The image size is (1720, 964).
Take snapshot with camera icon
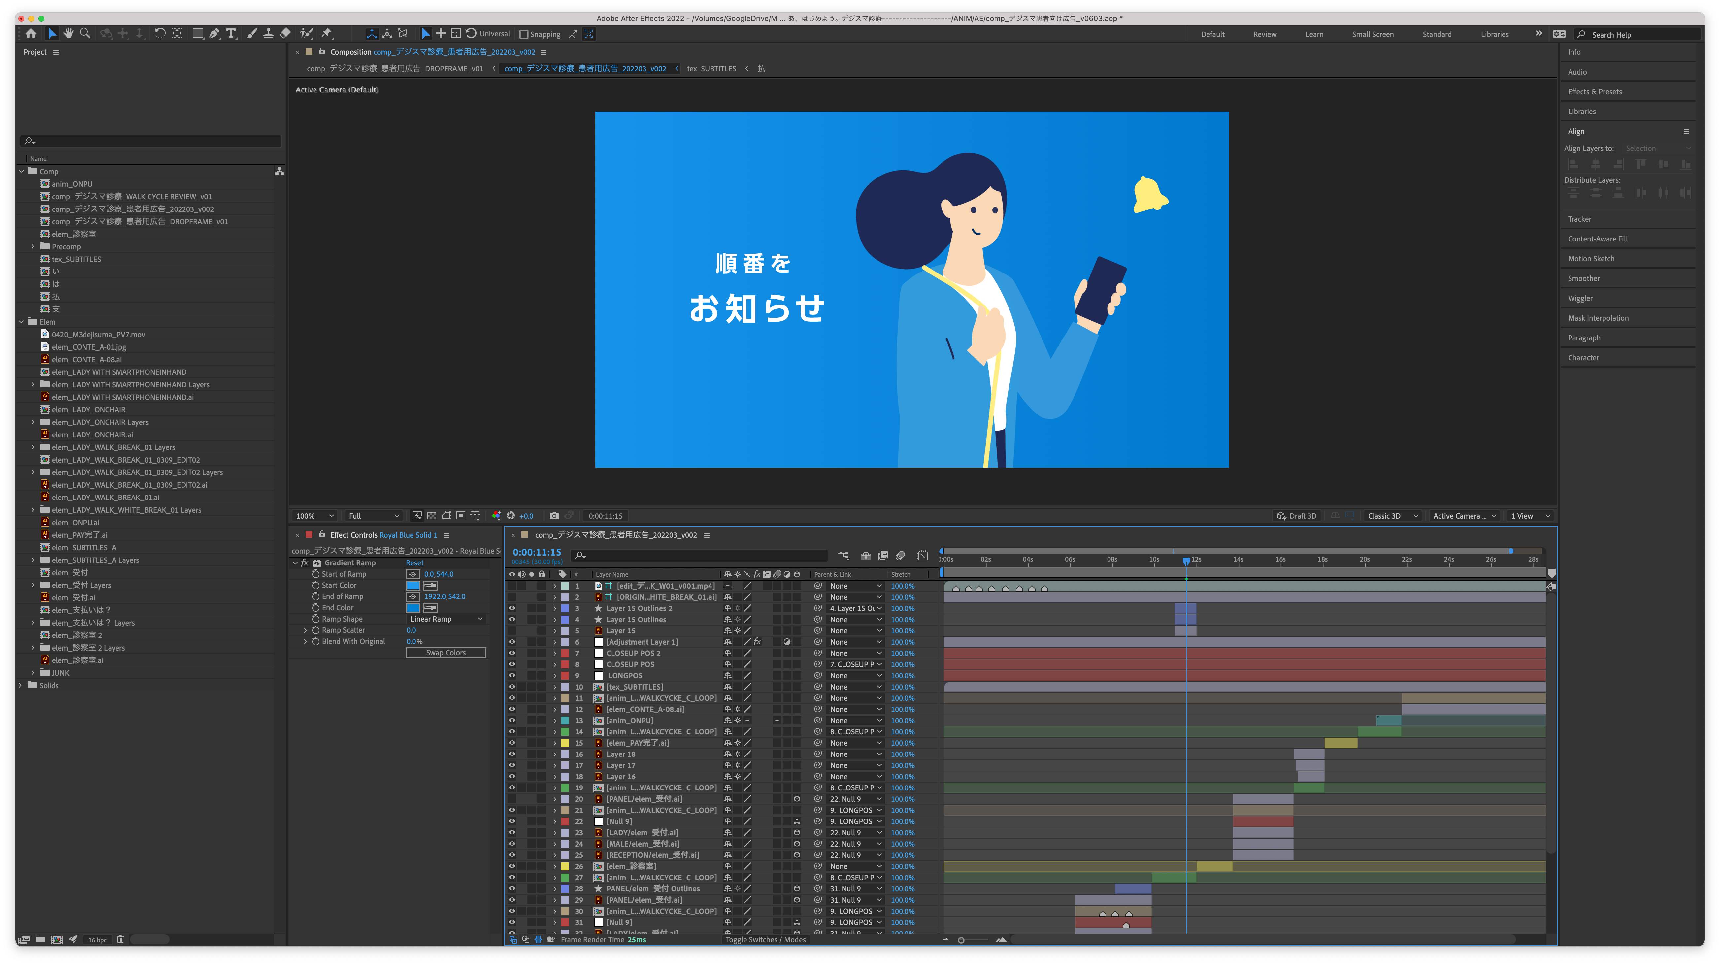point(554,516)
